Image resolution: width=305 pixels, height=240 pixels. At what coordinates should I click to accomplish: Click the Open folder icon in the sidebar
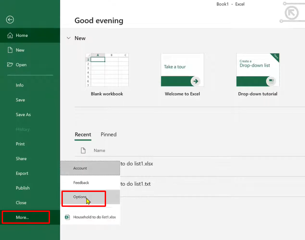tap(10, 65)
